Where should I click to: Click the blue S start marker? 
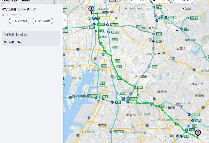pos(91,10)
